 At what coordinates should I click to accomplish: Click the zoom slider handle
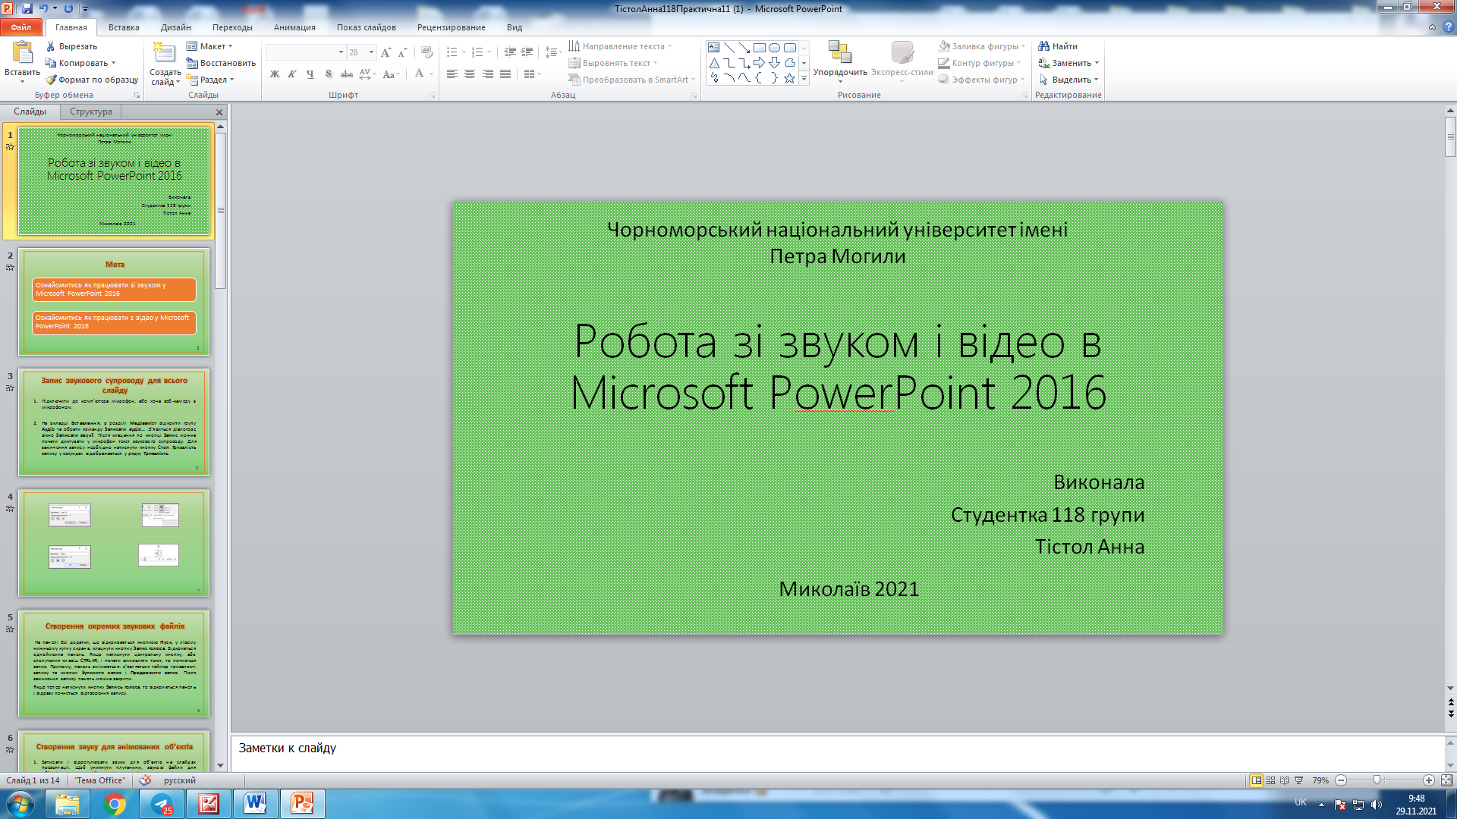[x=1377, y=780]
